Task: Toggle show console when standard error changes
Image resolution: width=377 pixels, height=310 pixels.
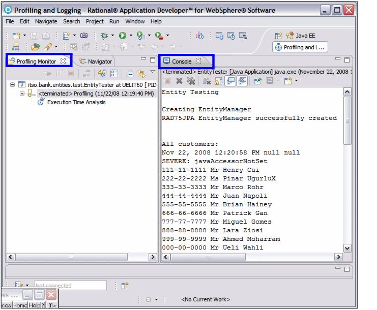Action: pos(242,81)
